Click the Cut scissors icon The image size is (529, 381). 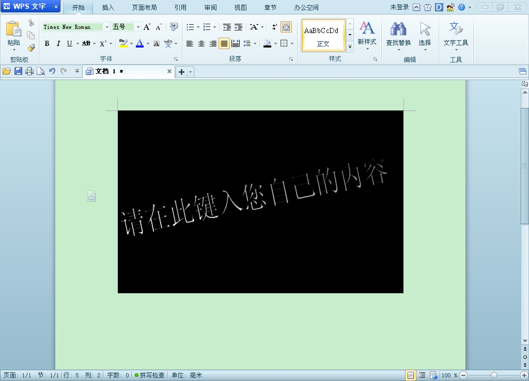coord(31,23)
